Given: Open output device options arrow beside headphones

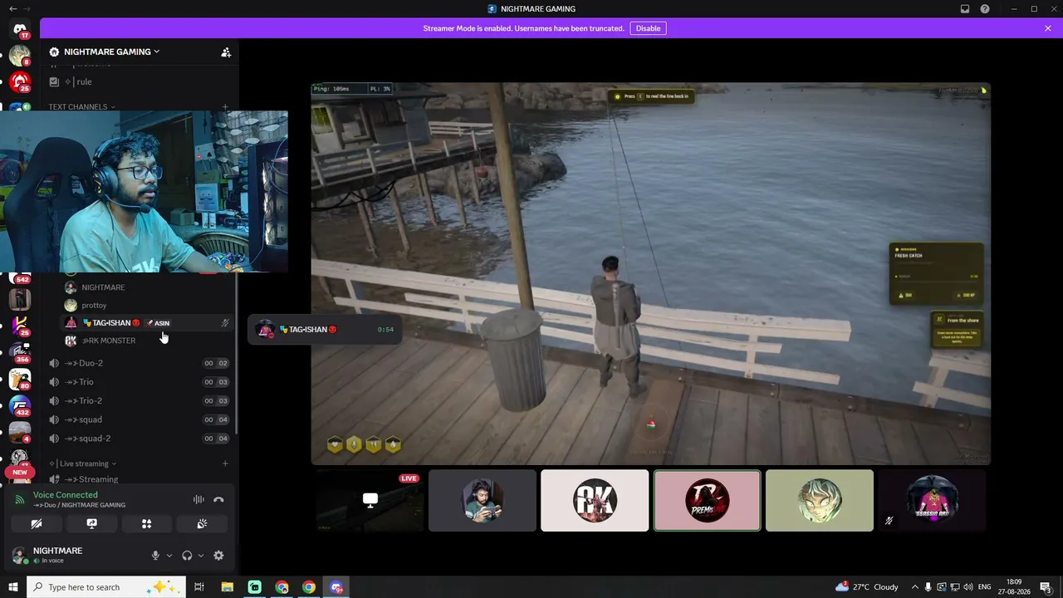Looking at the screenshot, I should 201,556.
